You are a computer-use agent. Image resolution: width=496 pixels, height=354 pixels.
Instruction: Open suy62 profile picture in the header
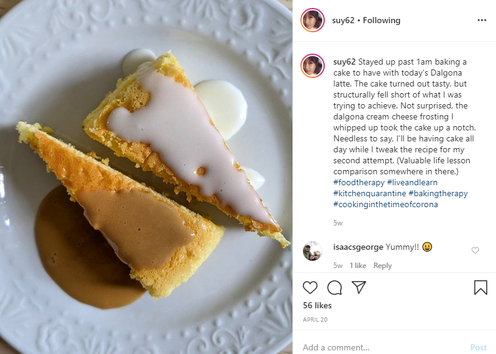click(313, 20)
